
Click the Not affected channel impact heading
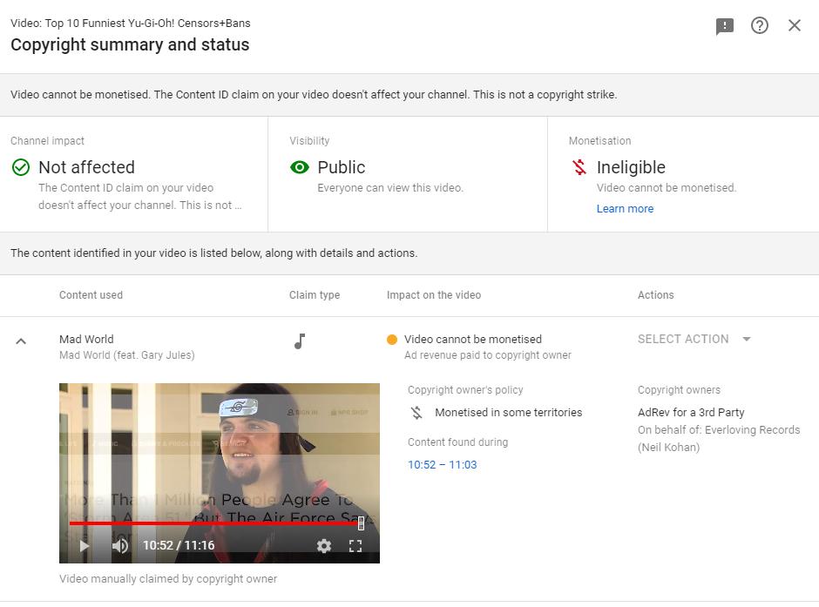87,167
